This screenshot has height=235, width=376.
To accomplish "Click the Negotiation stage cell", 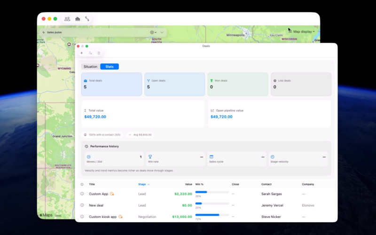I will [147, 217].
